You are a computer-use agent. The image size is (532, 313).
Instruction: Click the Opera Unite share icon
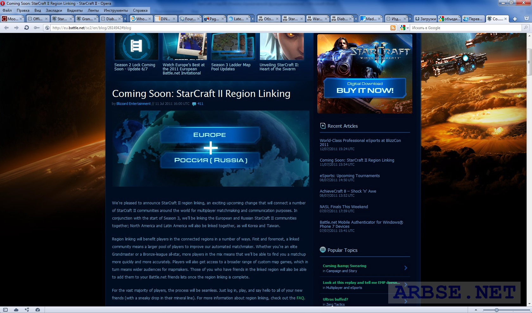pyautogui.click(x=27, y=310)
